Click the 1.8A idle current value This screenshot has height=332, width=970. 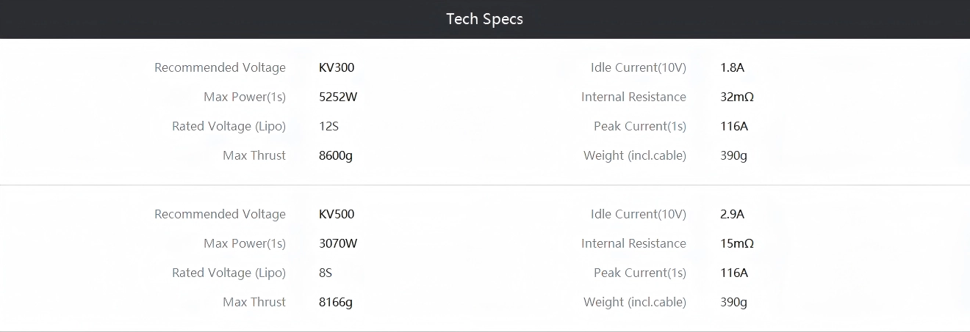[x=733, y=67]
